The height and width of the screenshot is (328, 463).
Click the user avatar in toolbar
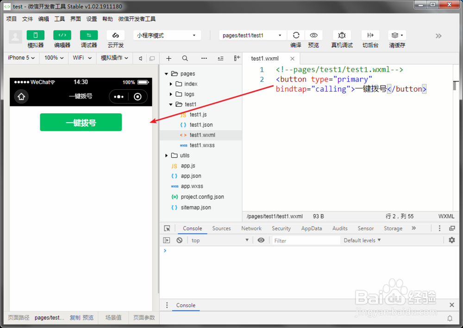(15, 37)
